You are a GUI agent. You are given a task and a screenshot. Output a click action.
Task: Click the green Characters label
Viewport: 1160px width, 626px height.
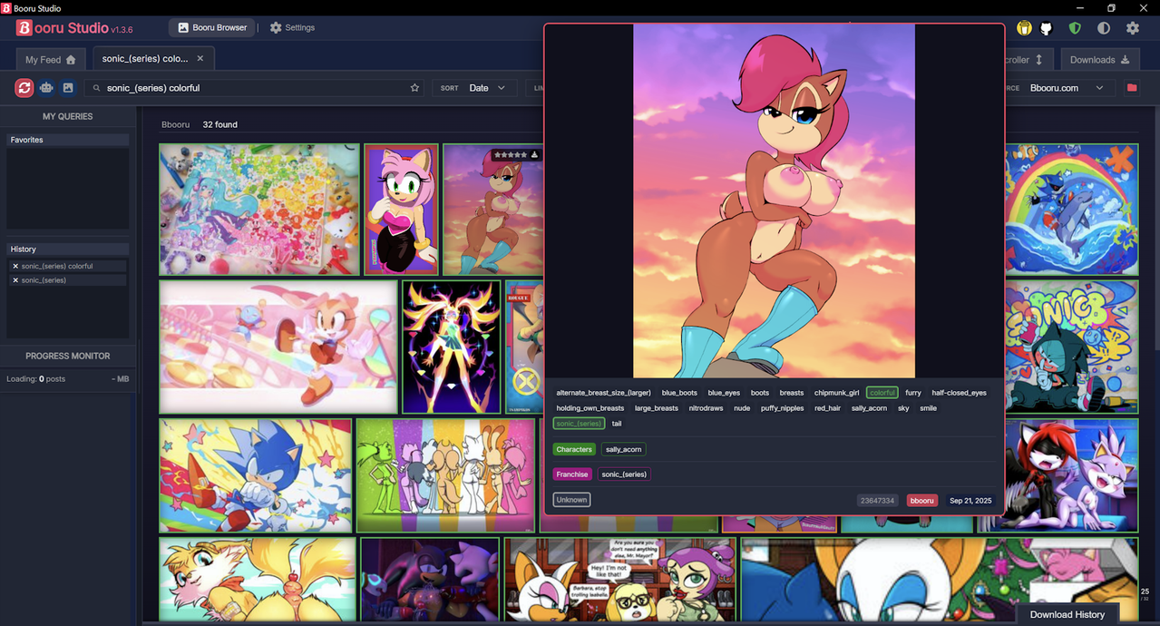574,449
